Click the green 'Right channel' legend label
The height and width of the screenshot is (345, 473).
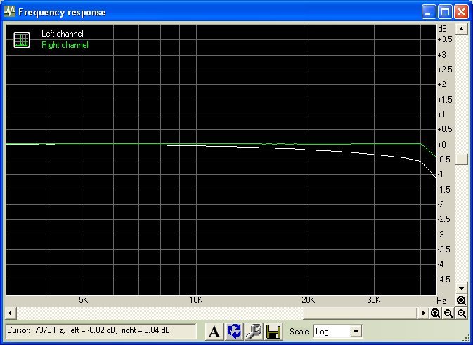(65, 45)
